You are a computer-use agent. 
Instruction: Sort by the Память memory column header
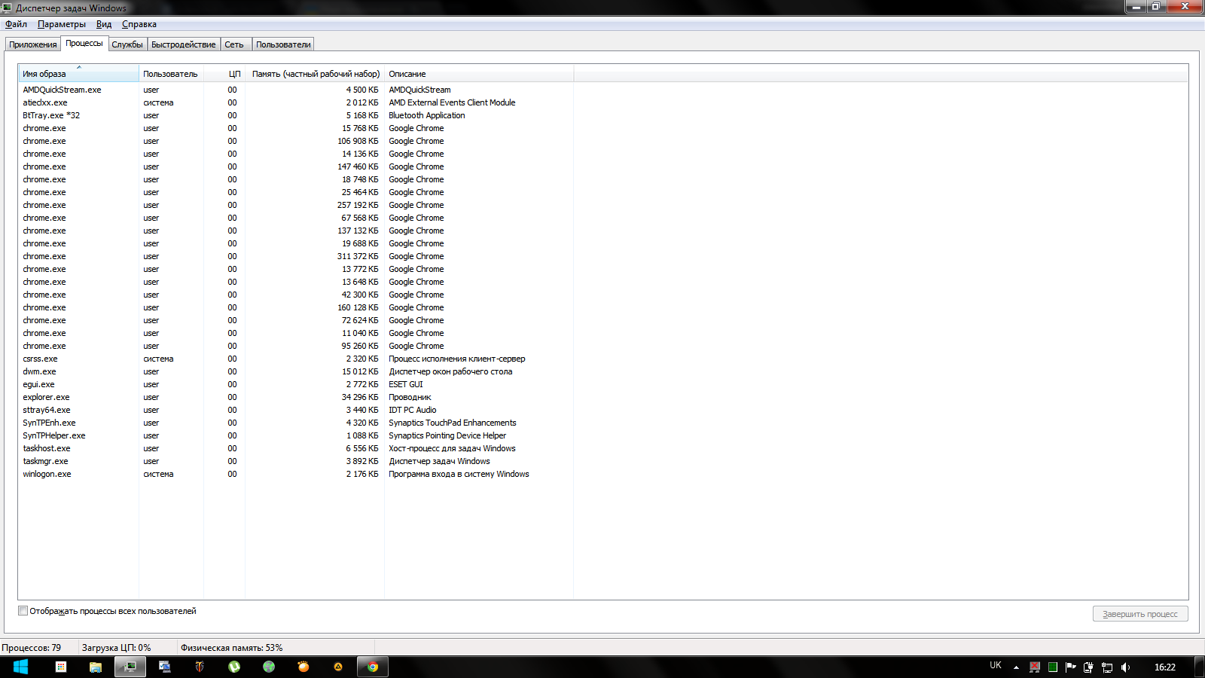pyautogui.click(x=316, y=74)
